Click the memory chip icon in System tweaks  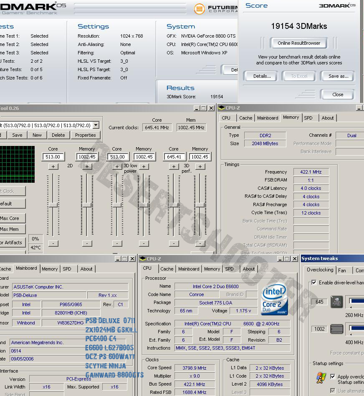336,329
